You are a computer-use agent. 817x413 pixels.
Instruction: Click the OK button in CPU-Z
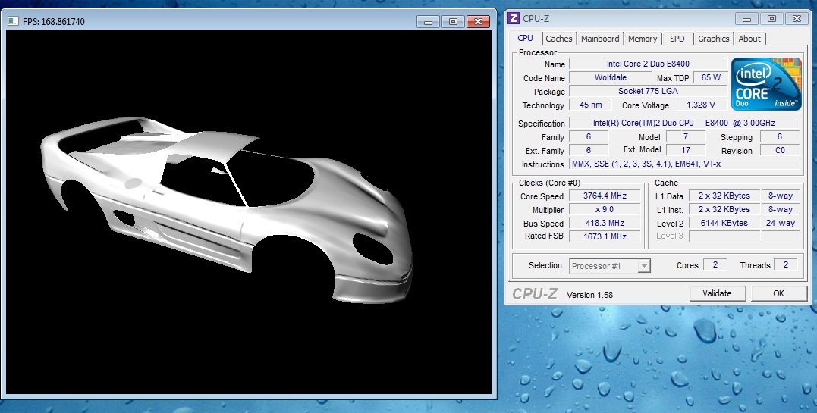pyautogui.click(x=778, y=293)
